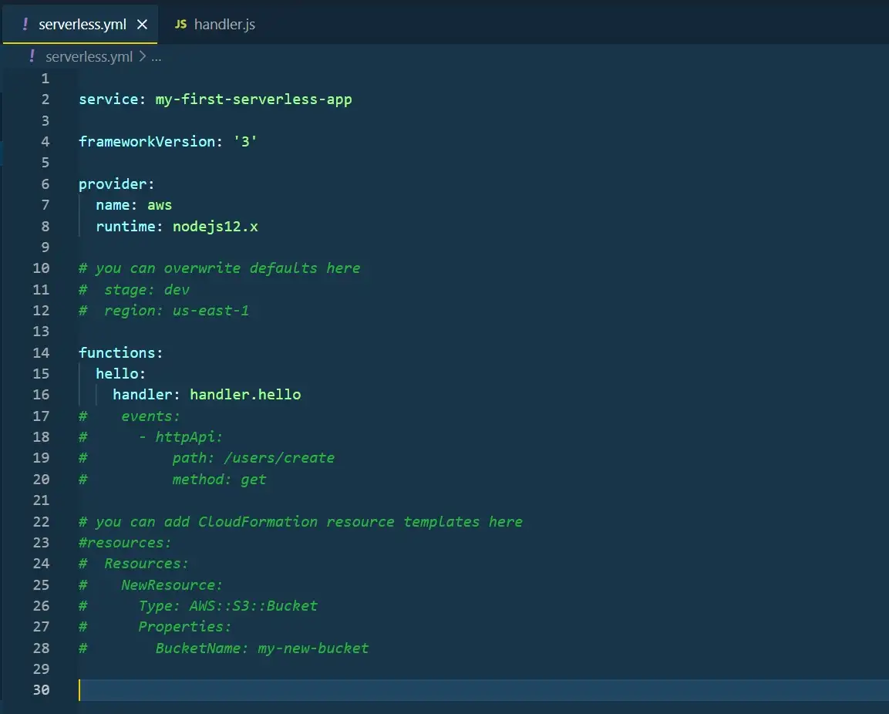Click the commented 'region: us-east-1' line
Viewport: 889px width, 714px height.
(177, 311)
